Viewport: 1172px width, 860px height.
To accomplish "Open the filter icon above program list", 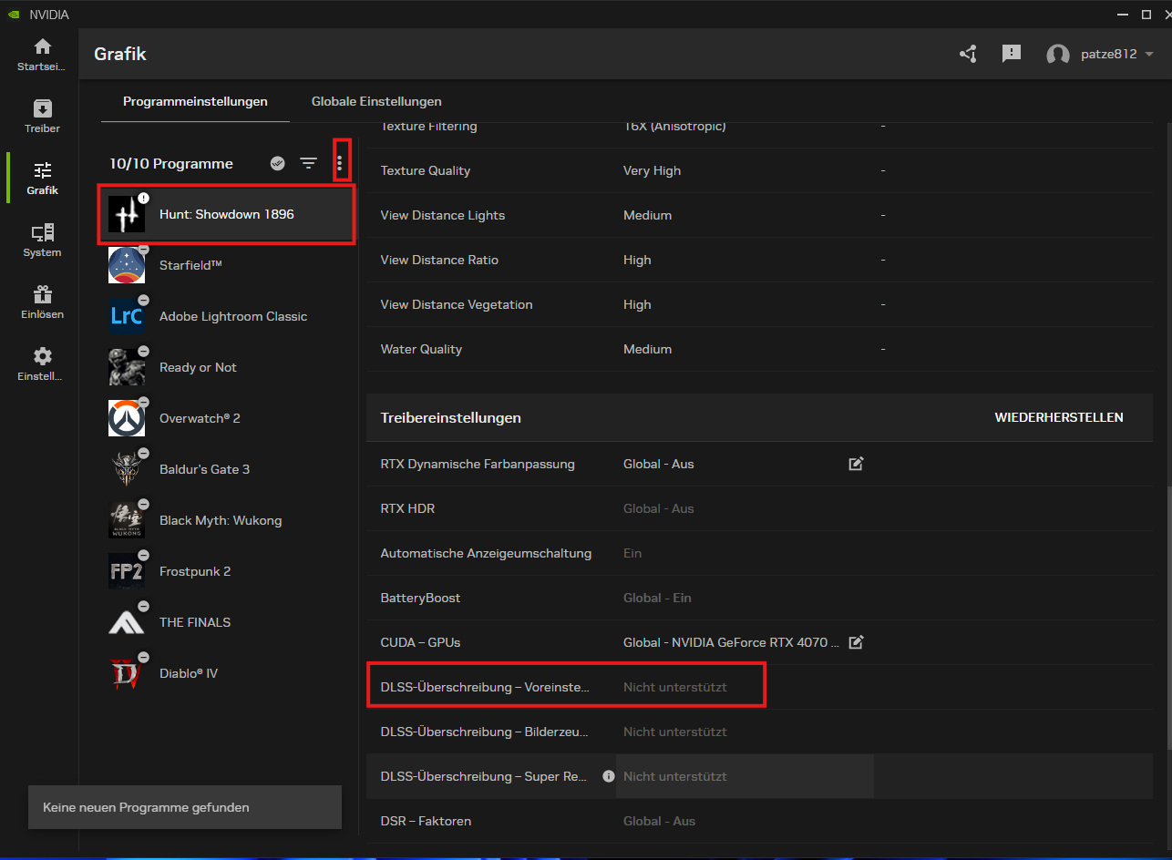I will (309, 163).
